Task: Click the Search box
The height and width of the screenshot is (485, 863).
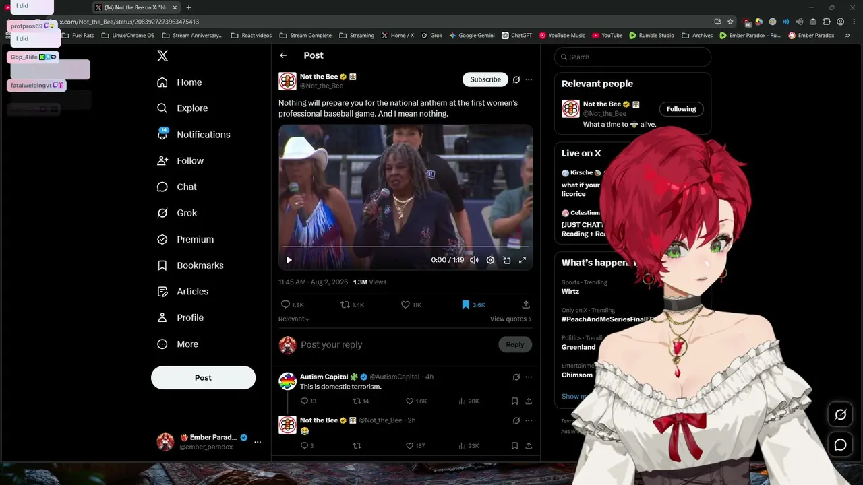Action: (632, 57)
